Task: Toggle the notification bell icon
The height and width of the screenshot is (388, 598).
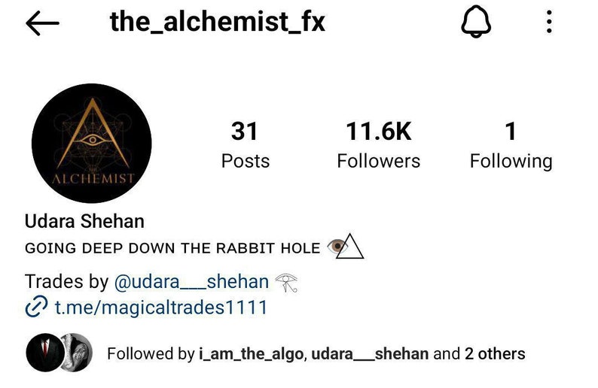Action: click(476, 22)
